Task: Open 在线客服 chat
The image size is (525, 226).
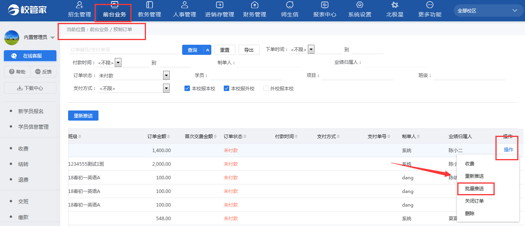Action: click(30, 56)
